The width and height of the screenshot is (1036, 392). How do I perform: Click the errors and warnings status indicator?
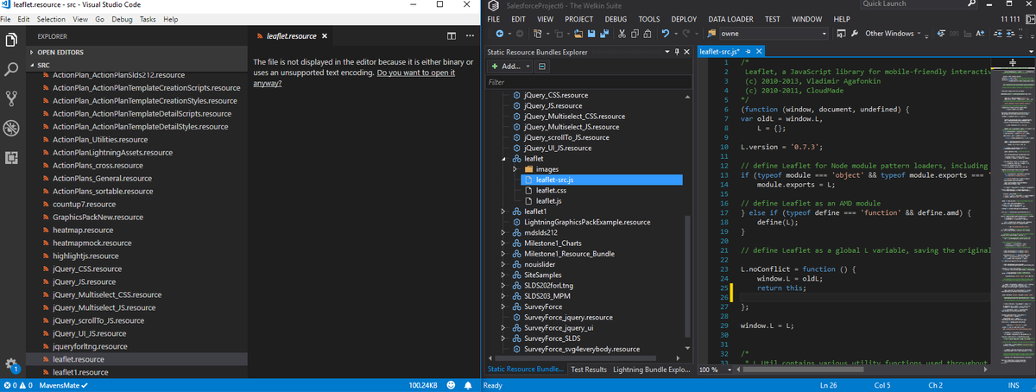coord(19,384)
